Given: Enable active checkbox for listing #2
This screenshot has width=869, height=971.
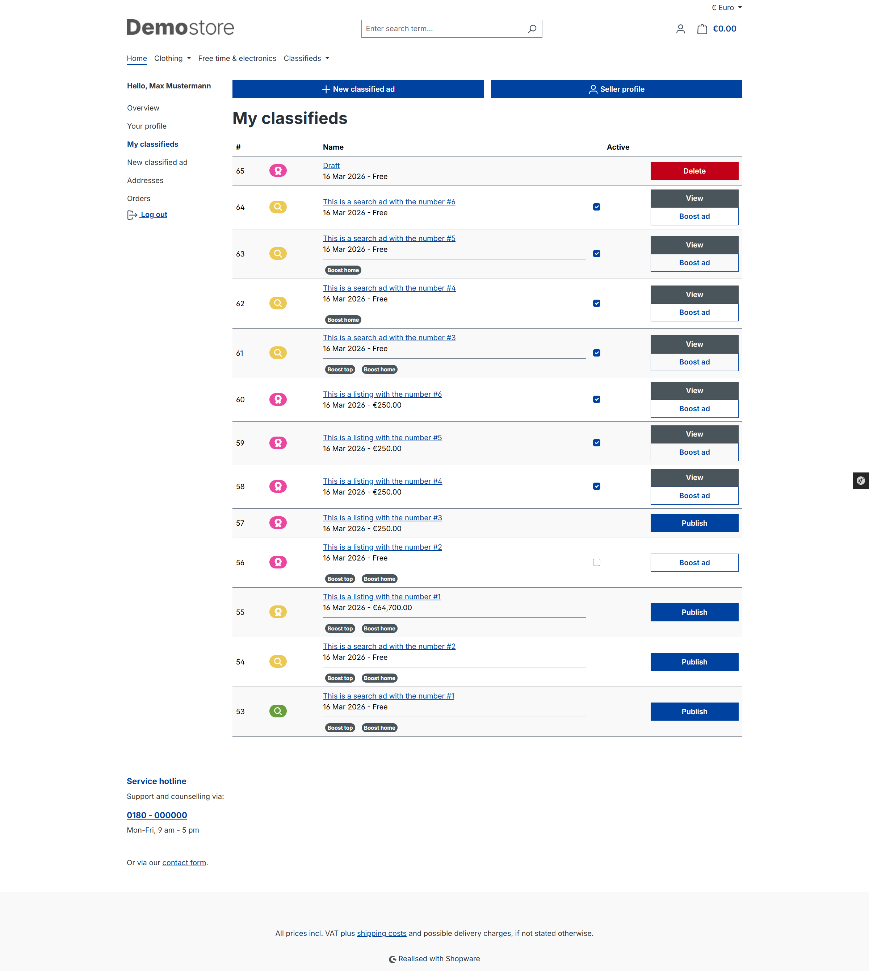Looking at the screenshot, I should tap(596, 562).
